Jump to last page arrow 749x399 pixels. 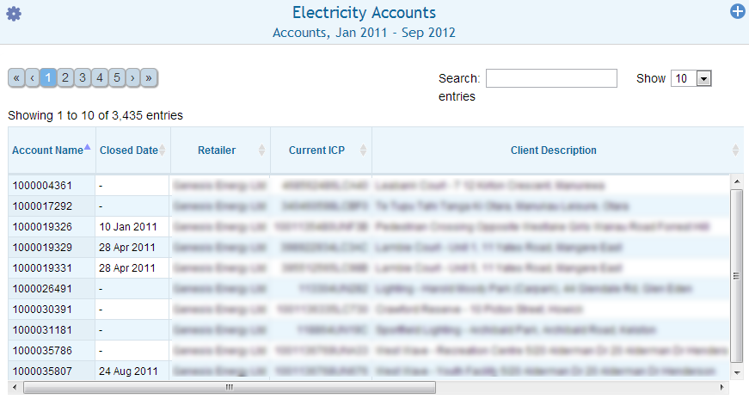149,77
